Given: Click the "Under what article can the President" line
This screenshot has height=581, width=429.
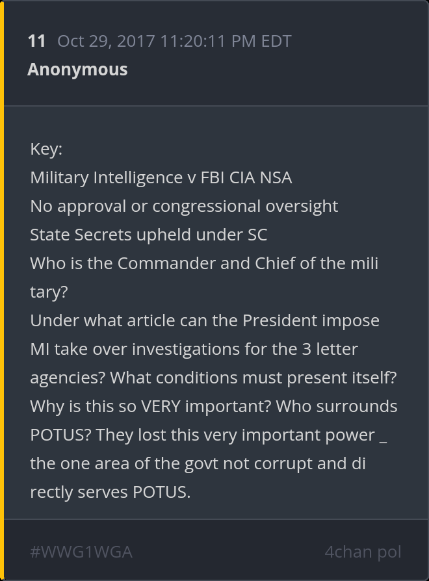Looking at the screenshot, I should [x=205, y=320].
